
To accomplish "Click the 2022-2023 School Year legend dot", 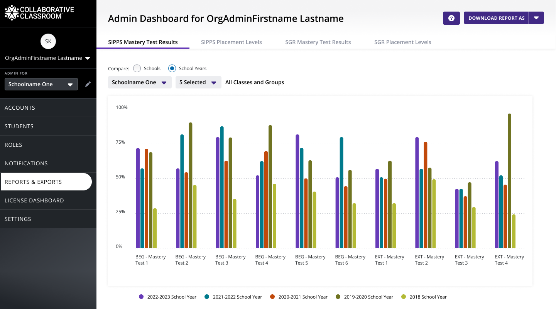I will click(x=141, y=297).
